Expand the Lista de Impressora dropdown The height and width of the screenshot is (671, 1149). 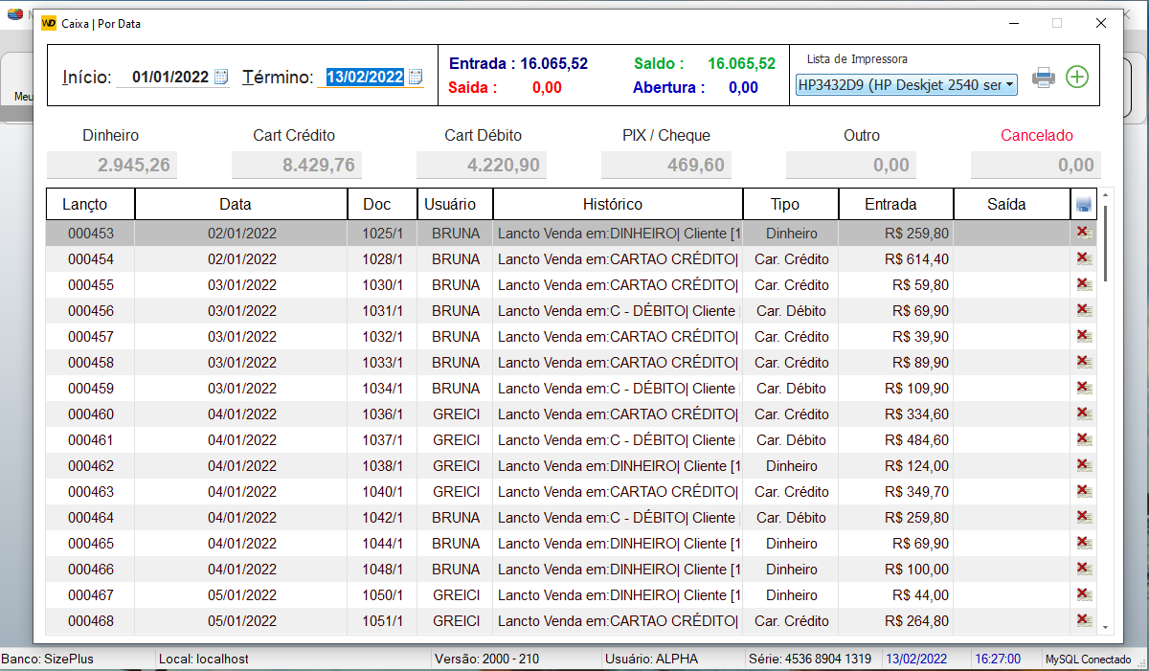(x=1010, y=84)
